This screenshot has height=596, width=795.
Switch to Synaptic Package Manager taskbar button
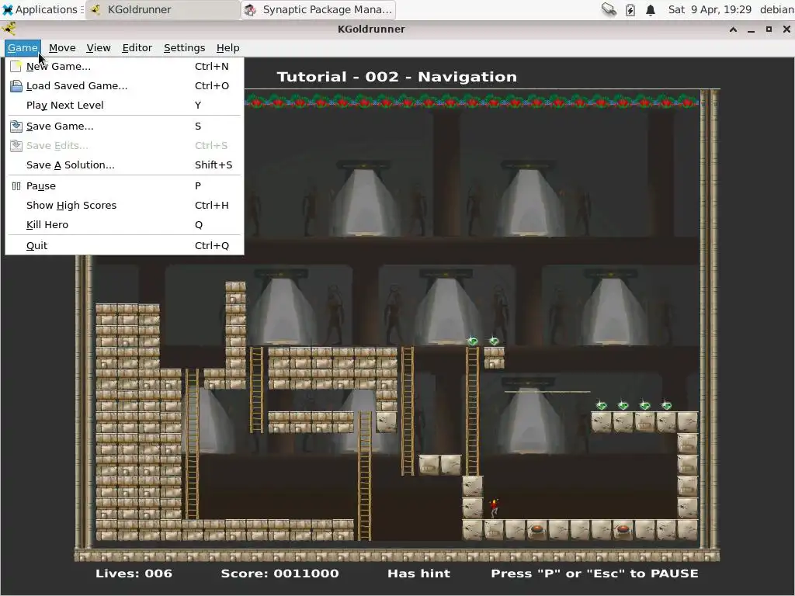318,9
